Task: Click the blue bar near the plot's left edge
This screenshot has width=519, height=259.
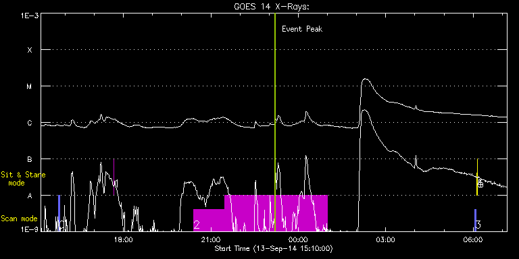Action: (59, 213)
